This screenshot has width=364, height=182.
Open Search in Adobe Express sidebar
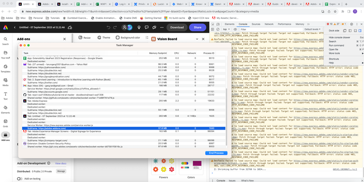pyautogui.click(x=5, y=41)
